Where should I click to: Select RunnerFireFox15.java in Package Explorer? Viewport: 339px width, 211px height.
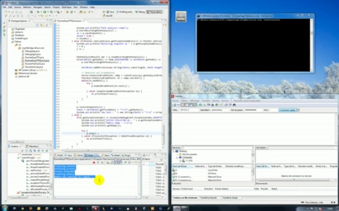[x=34, y=64]
